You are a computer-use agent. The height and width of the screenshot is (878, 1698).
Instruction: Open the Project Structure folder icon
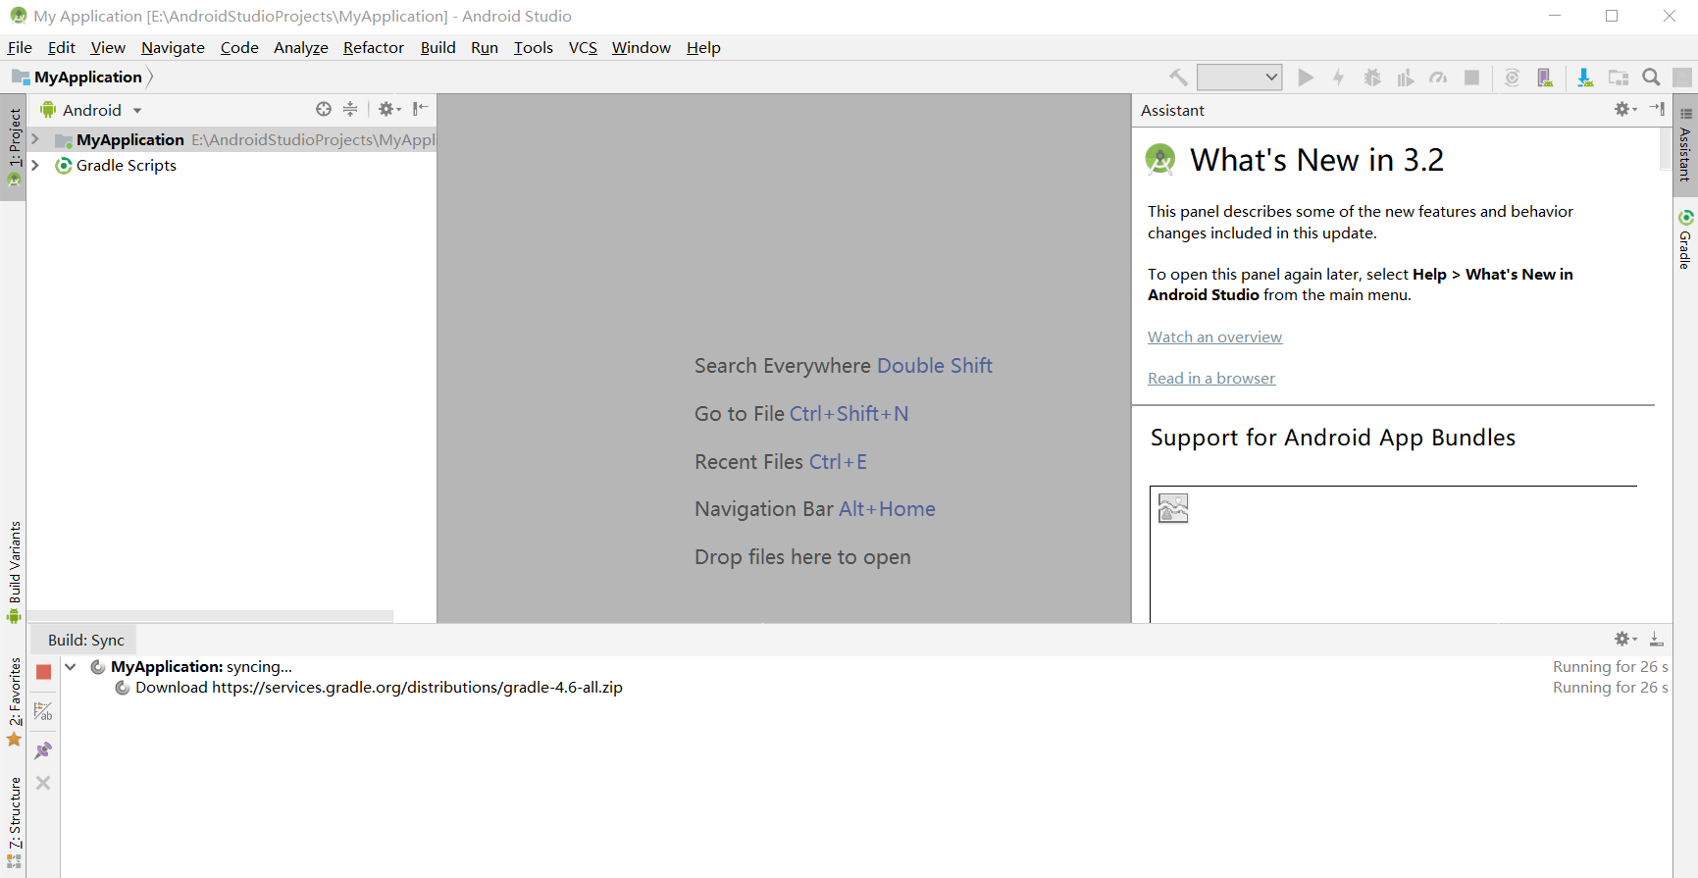point(1619,77)
